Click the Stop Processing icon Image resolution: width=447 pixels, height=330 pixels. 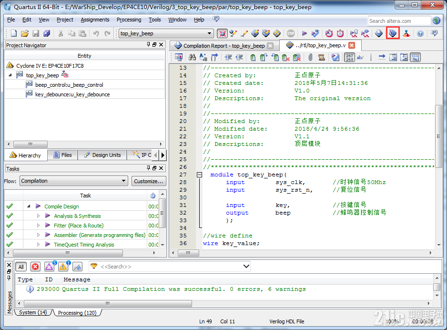tap(291, 33)
